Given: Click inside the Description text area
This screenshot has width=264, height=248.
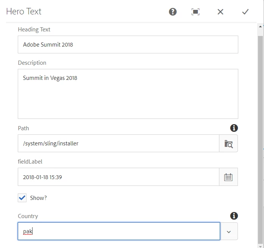Looking at the screenshot, I should pyautogui.click(x=128, y=94).
